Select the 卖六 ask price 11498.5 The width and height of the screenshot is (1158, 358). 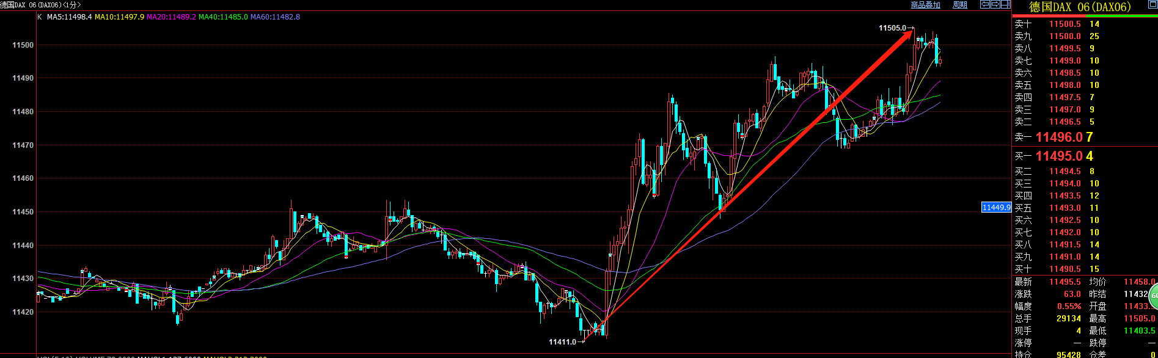point(1065,73)
